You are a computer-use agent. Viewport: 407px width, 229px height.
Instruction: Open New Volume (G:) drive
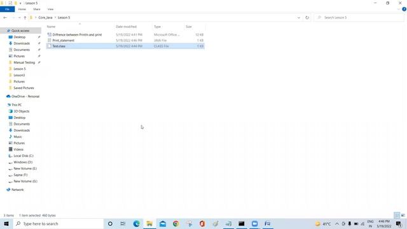[25, 181]
